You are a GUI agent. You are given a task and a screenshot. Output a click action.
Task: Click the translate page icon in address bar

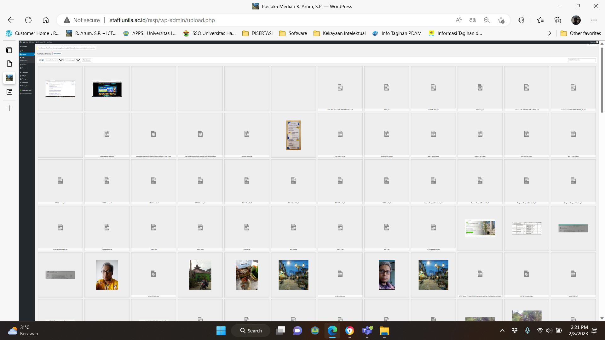pos(472,20)
